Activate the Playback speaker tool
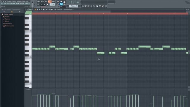The width and height of the screenshot is (190, 107). point(52,9)
